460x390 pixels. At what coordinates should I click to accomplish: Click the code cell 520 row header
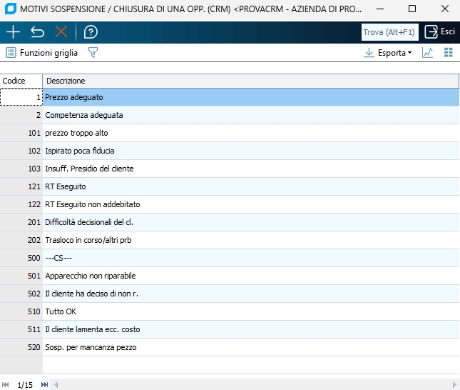pyautogui.click(x=21, y=347)
